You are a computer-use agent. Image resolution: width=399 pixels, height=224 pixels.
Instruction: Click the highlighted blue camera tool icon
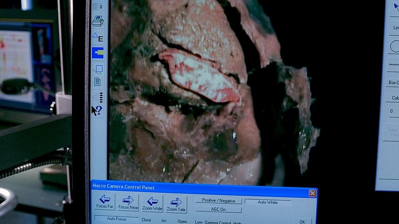coord(97,53)
